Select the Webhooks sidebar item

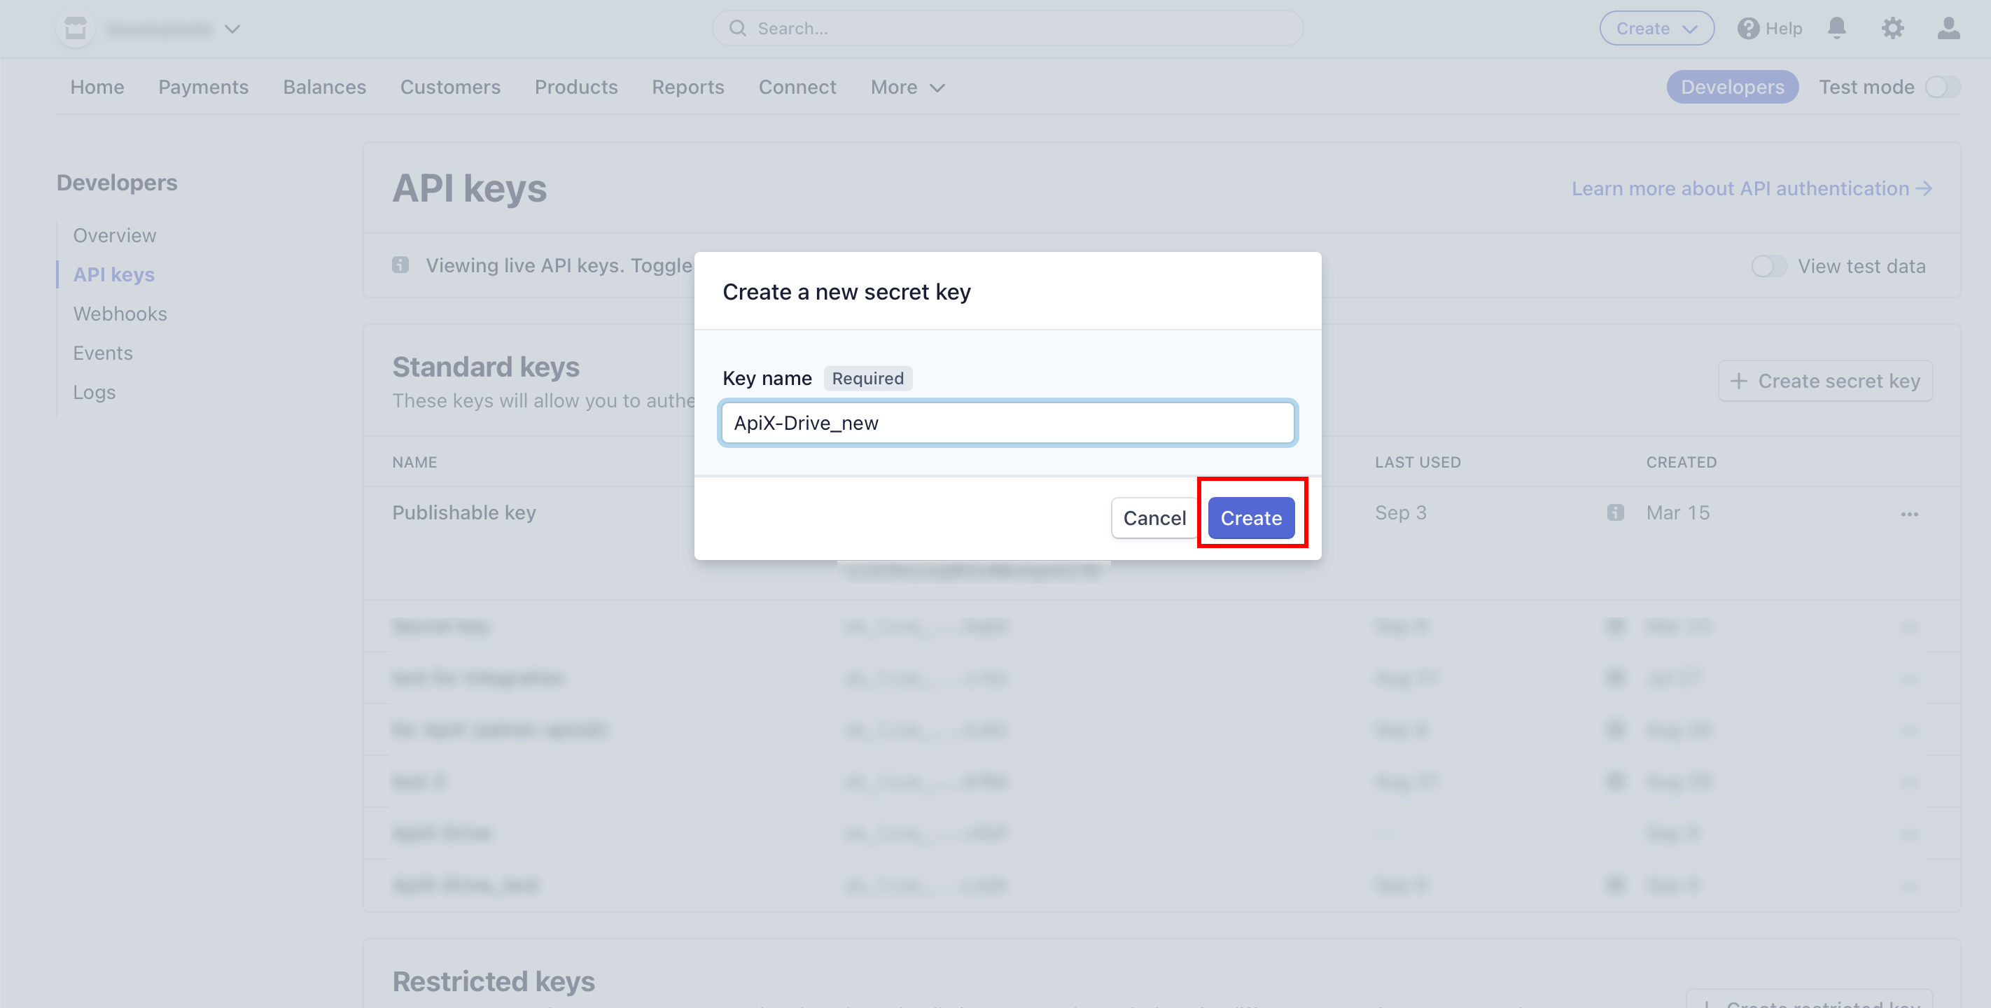[x=121, y=312]
